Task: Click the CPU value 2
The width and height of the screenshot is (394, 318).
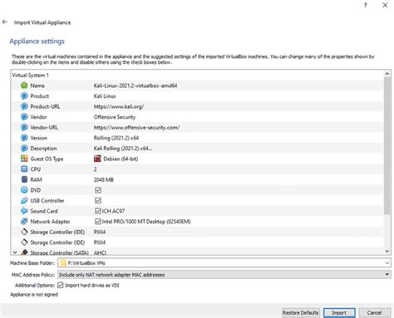Action: [95, 169]
